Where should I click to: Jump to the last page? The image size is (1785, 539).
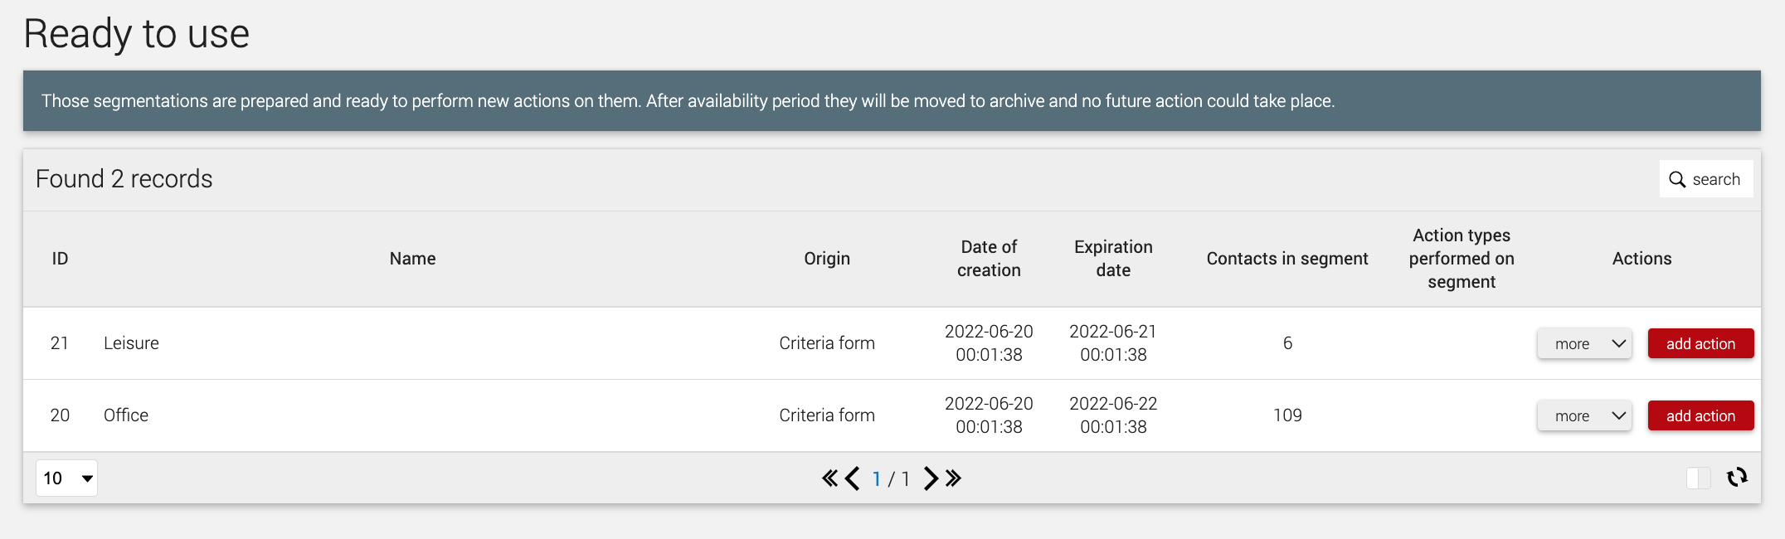[x=953, y=478]
